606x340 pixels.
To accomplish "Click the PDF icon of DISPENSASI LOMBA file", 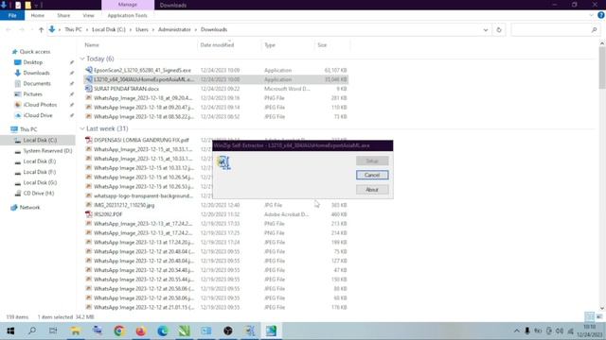I will point(88,140).
